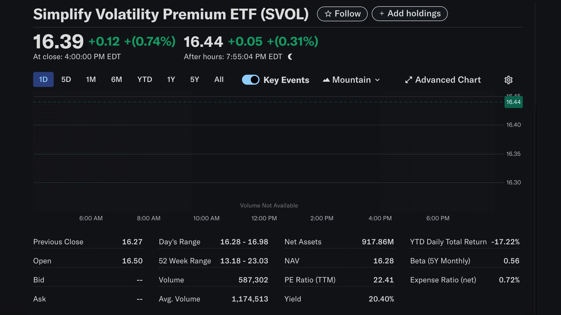Click the after-hours moon icon
561x315 pixels.
click(290, 57)
